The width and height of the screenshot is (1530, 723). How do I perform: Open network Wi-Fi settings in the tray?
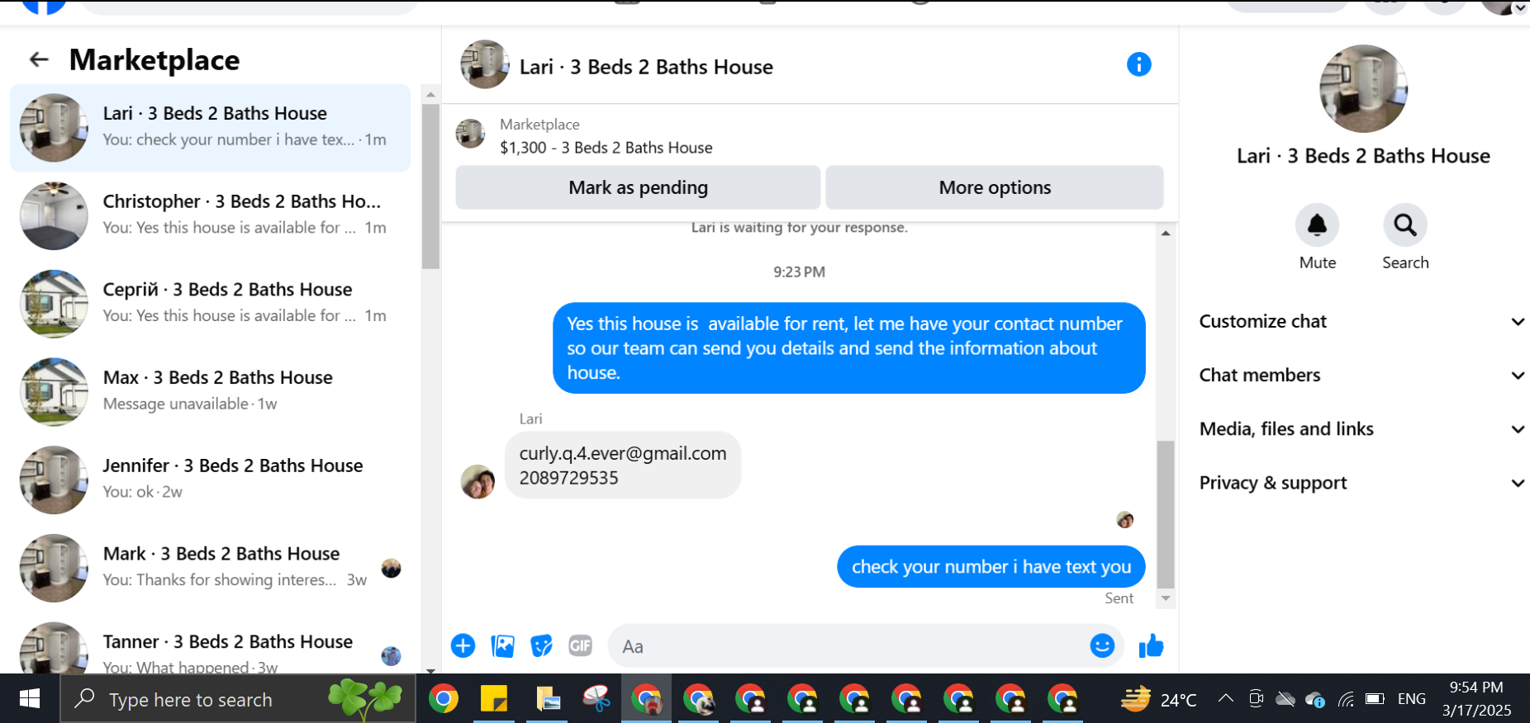pos(1347,700)
